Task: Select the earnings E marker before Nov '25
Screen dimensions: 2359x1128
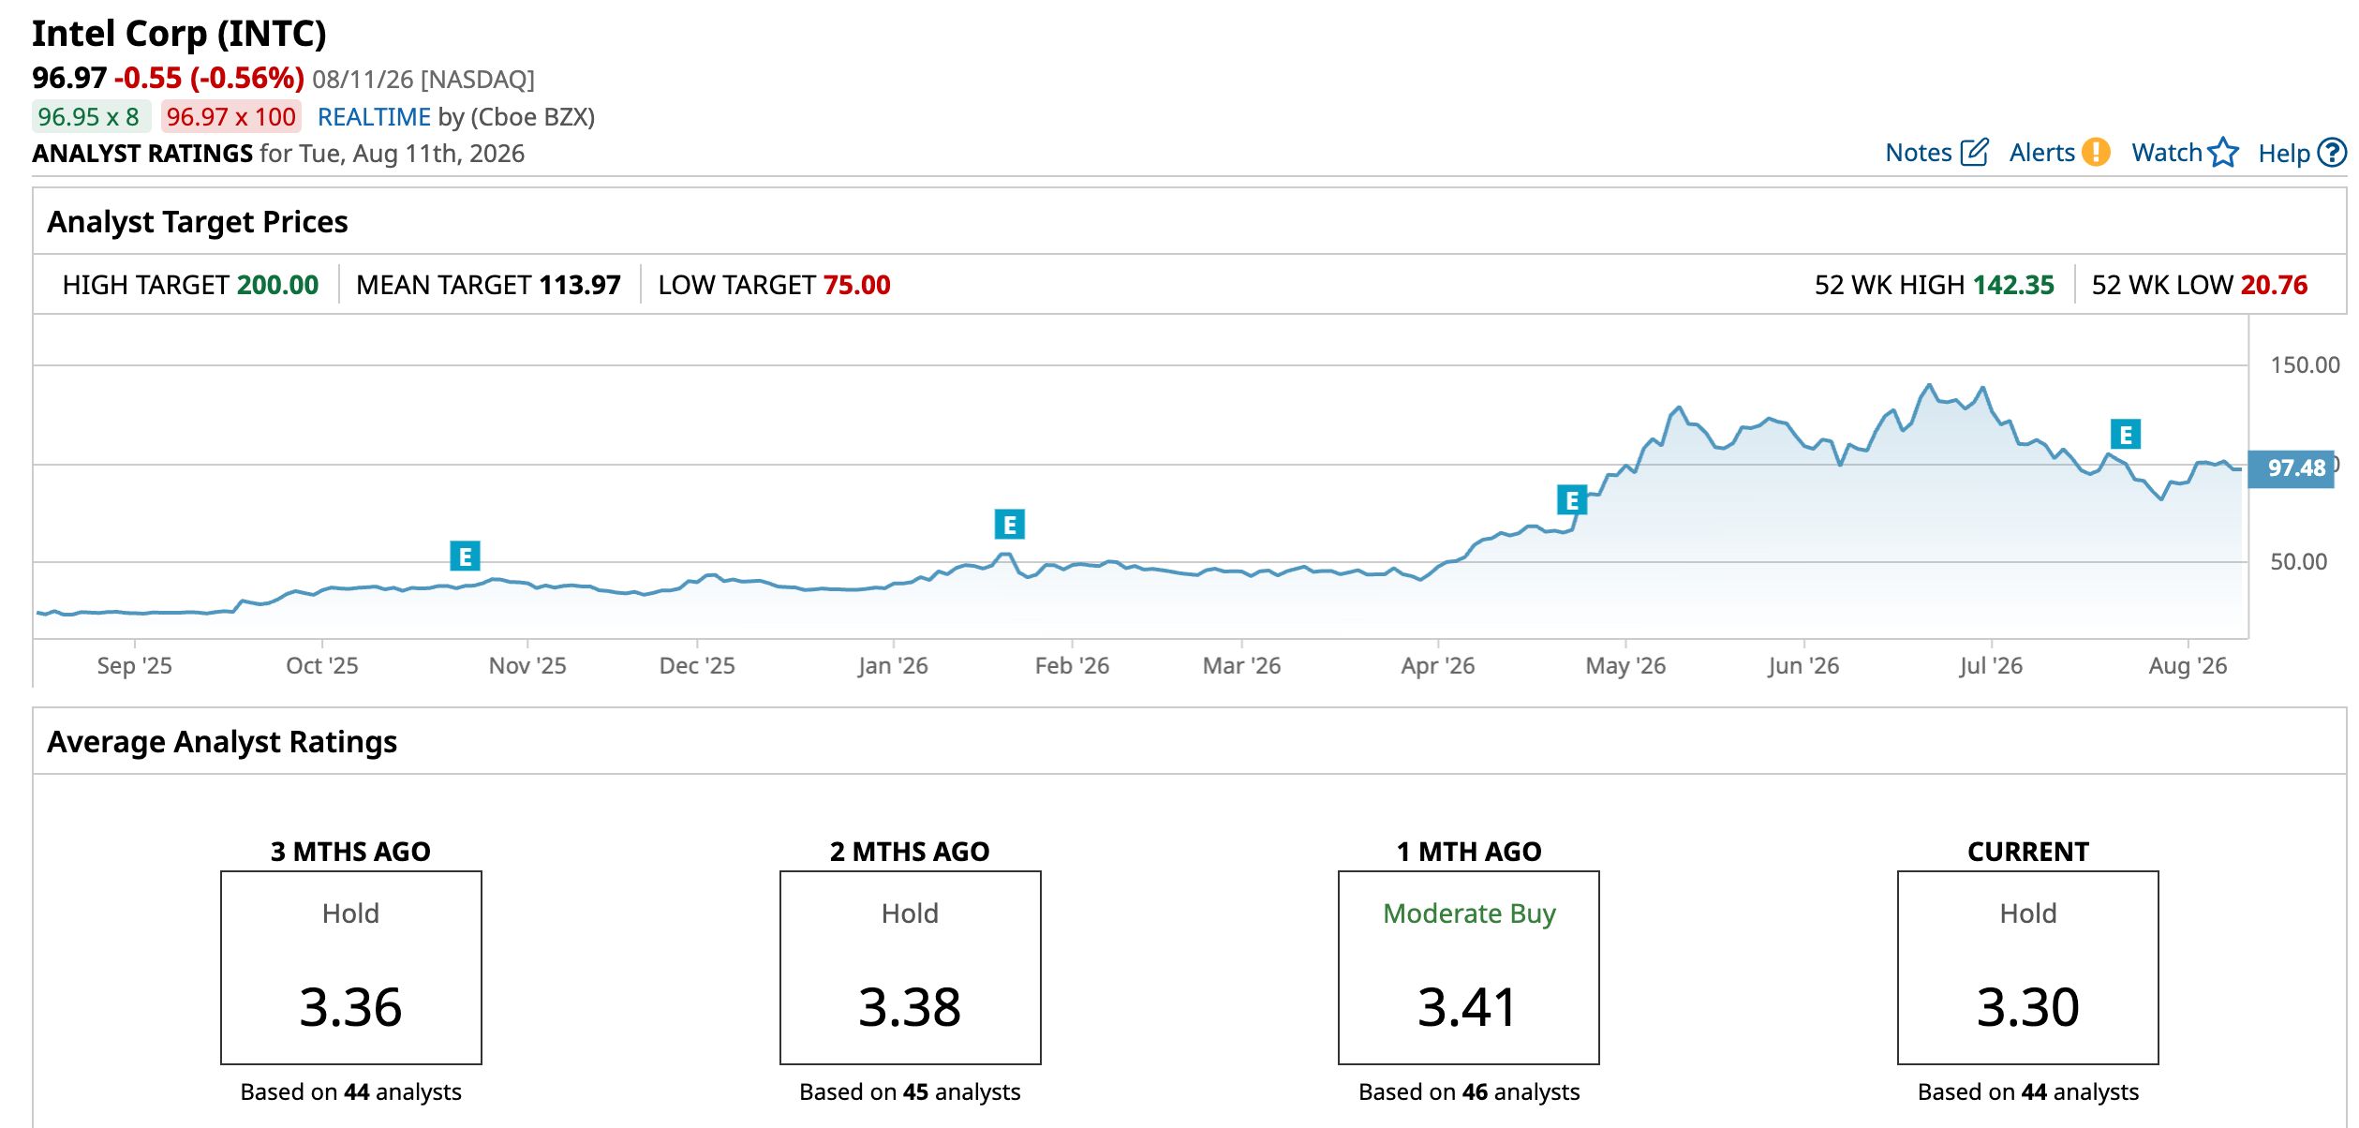Action: 465,557
